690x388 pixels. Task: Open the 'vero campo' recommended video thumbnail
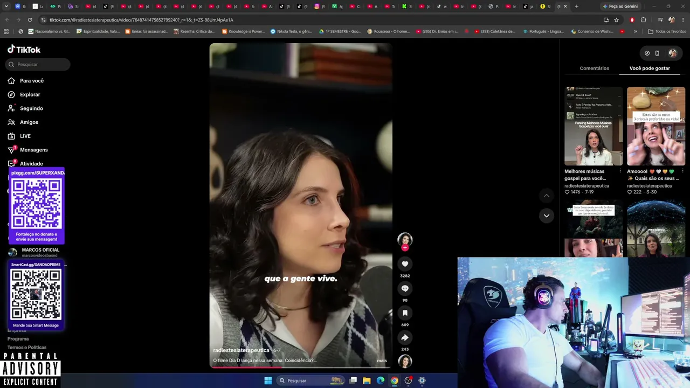(656, 228)
